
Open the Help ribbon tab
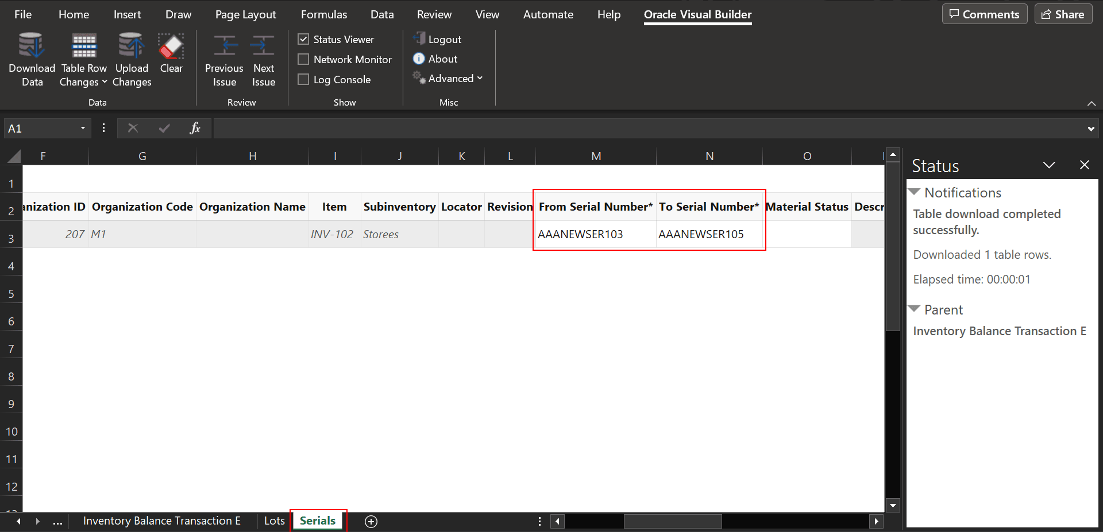pyautogui.click(x=609, y=14)
